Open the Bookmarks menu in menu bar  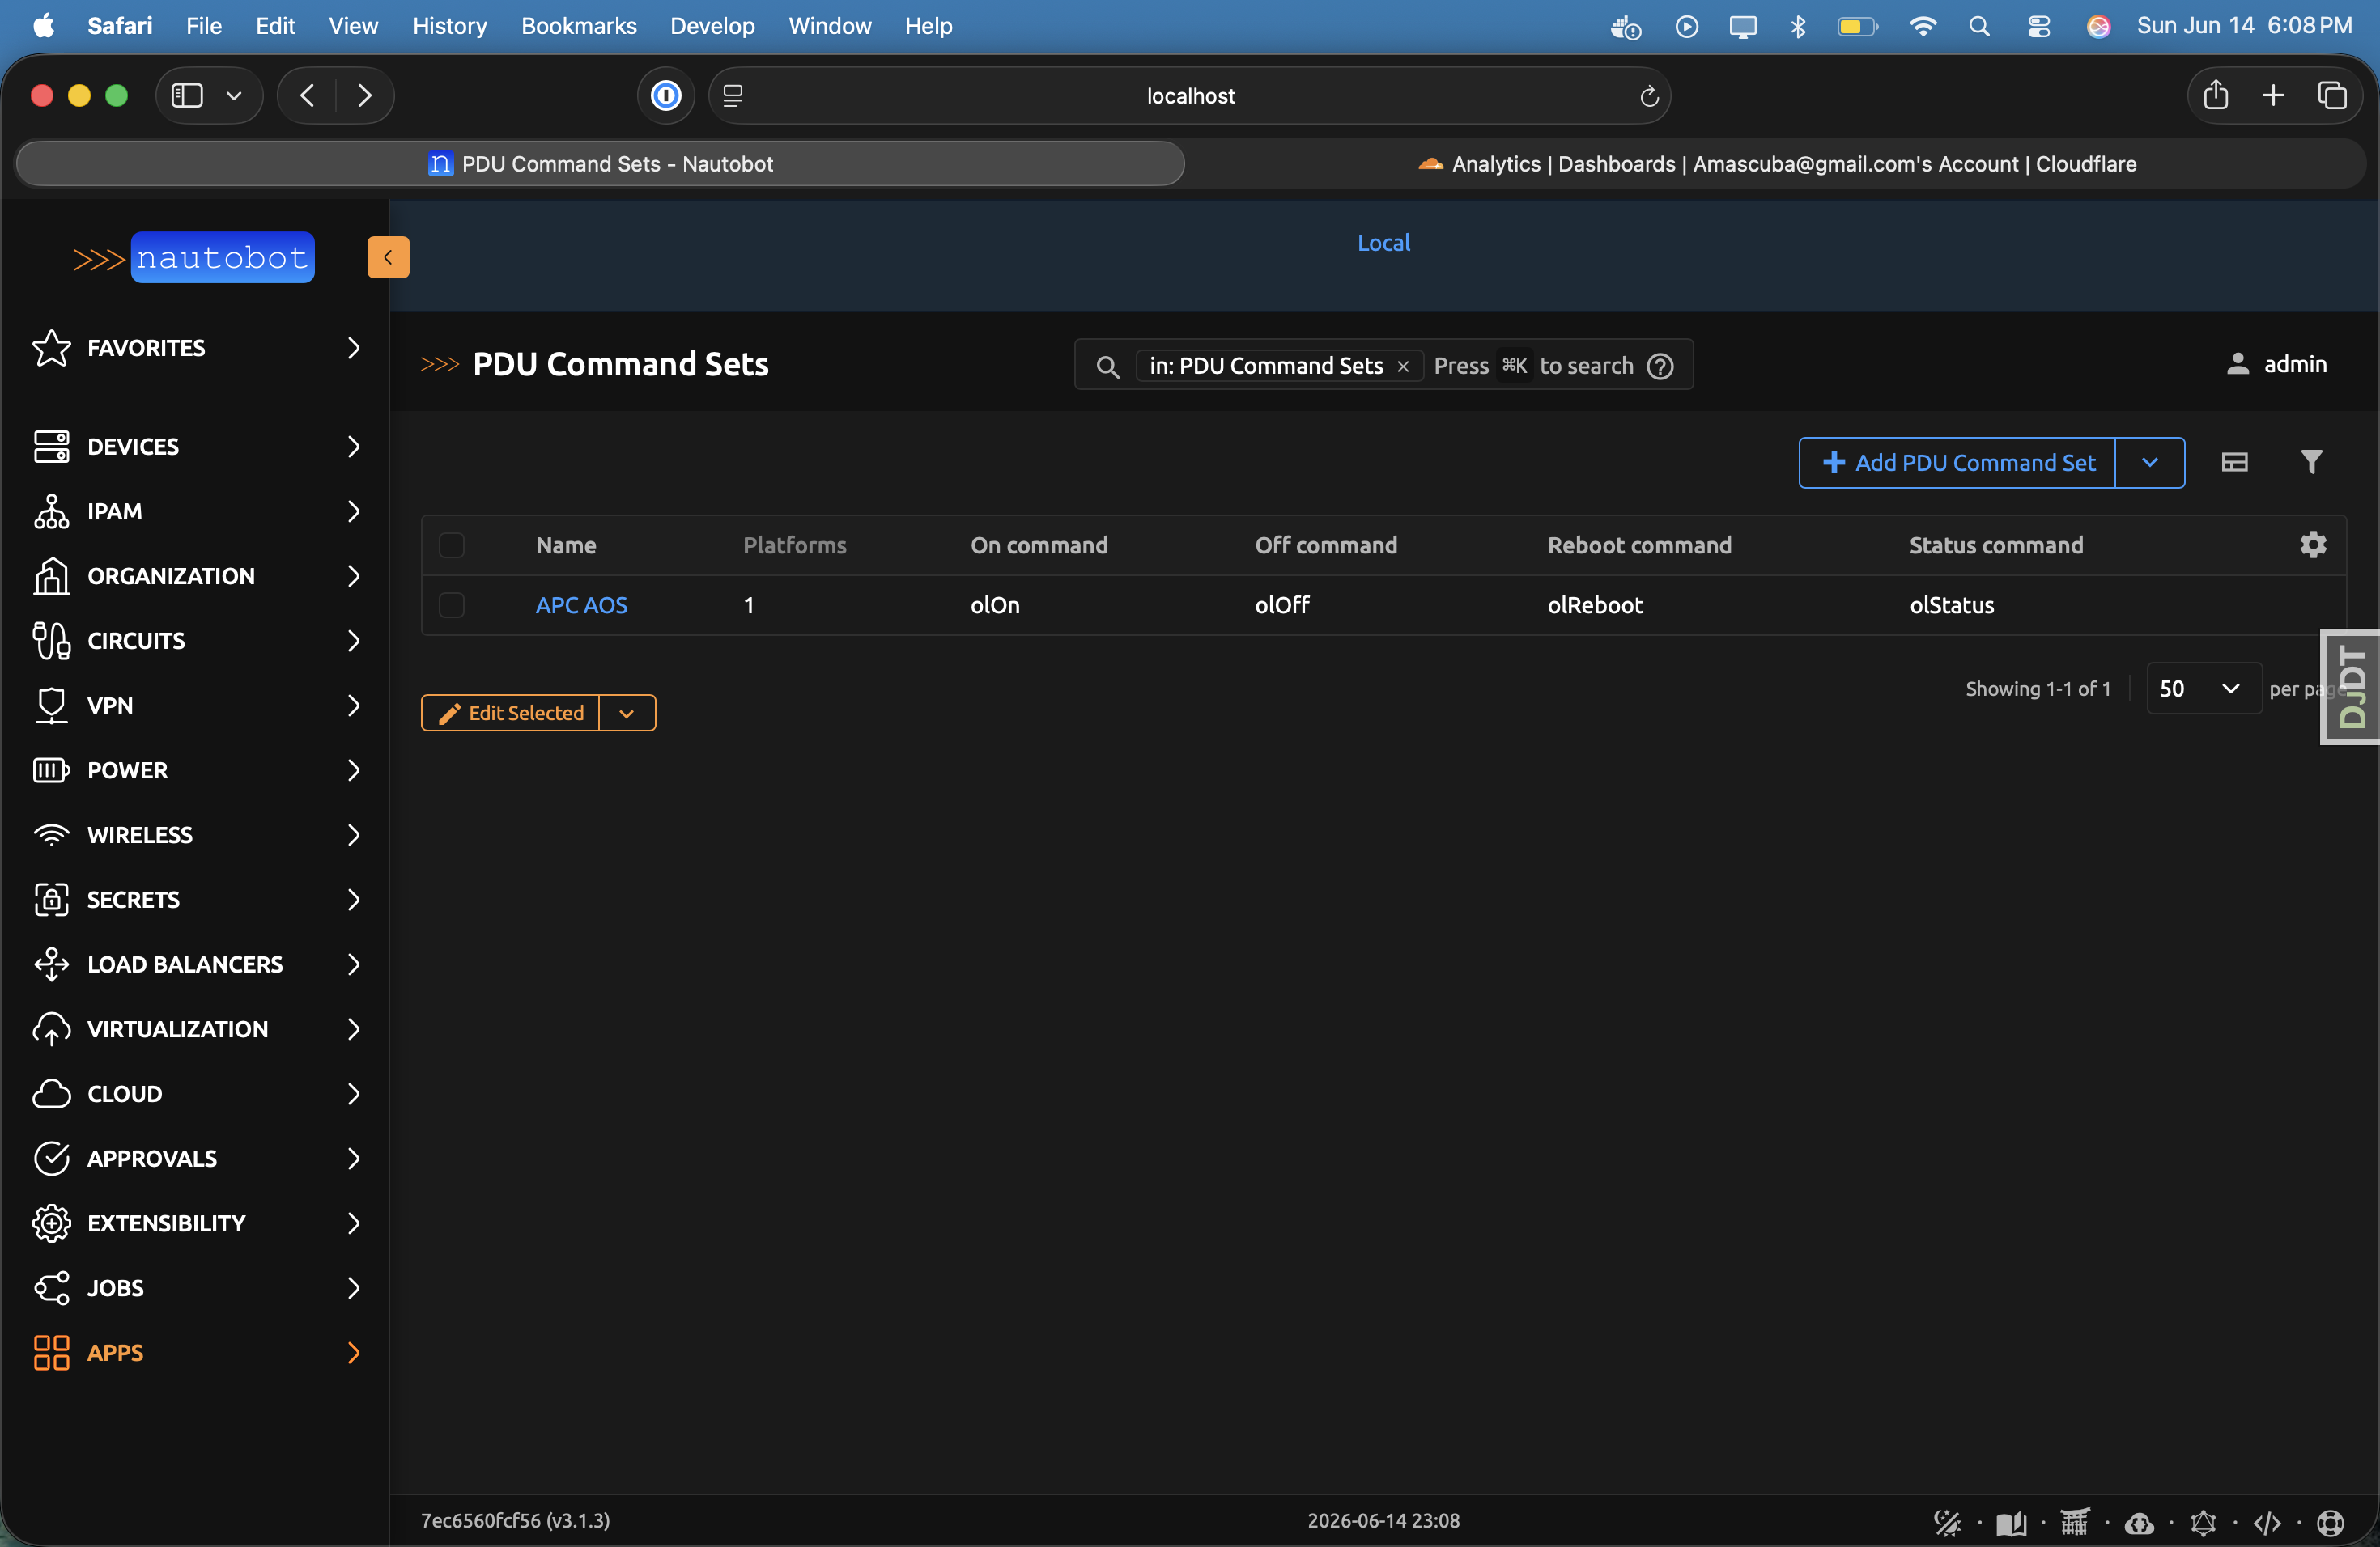578,26
